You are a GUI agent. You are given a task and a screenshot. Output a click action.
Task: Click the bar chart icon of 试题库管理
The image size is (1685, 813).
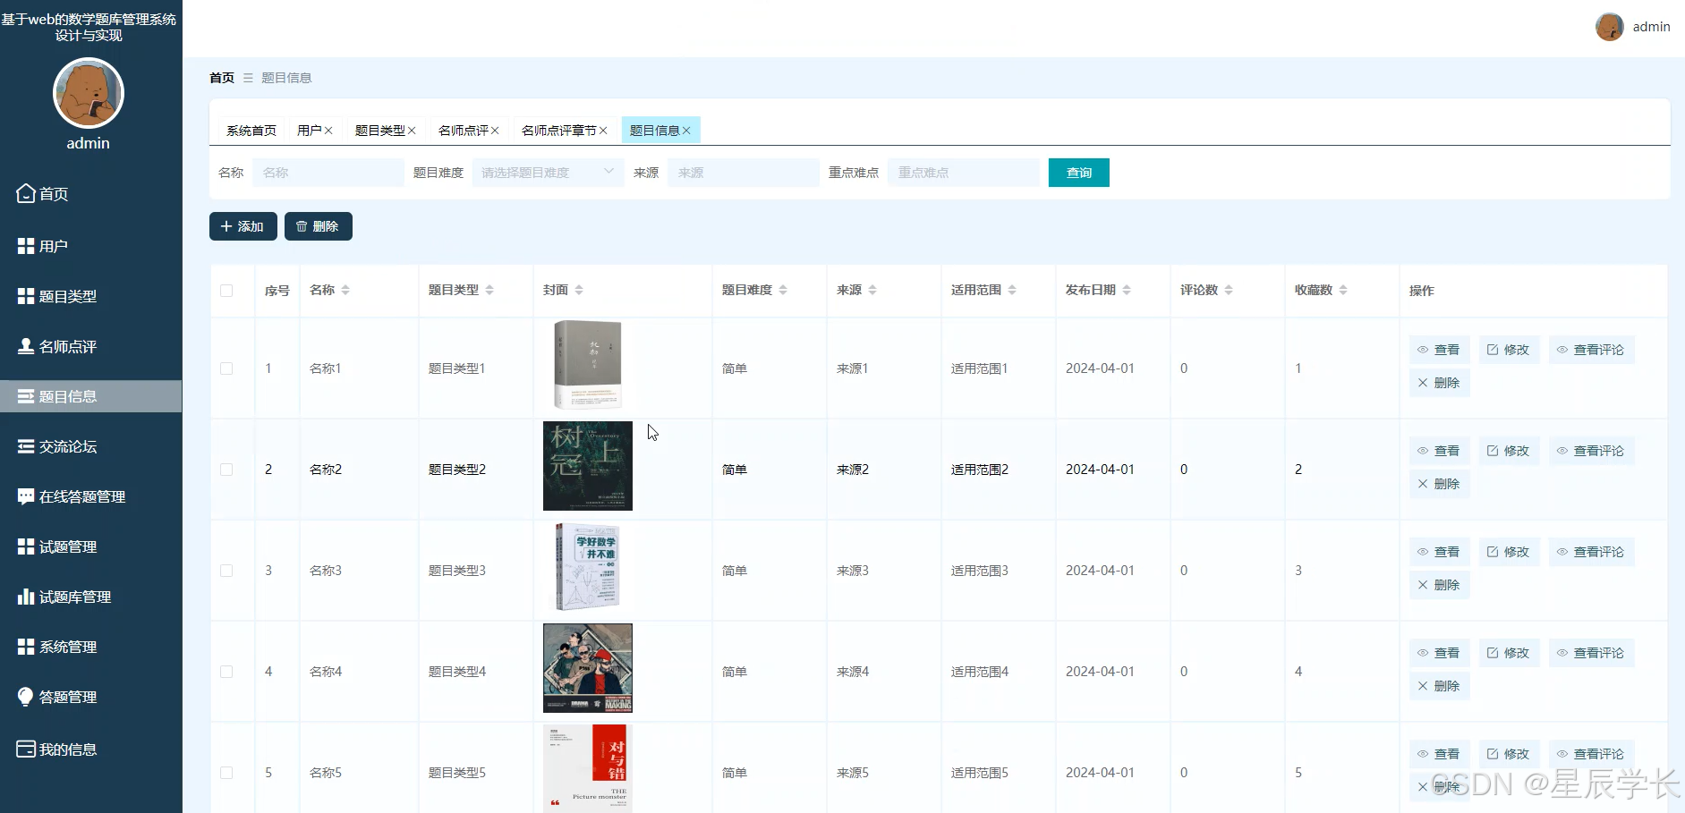tap(26, 596)
